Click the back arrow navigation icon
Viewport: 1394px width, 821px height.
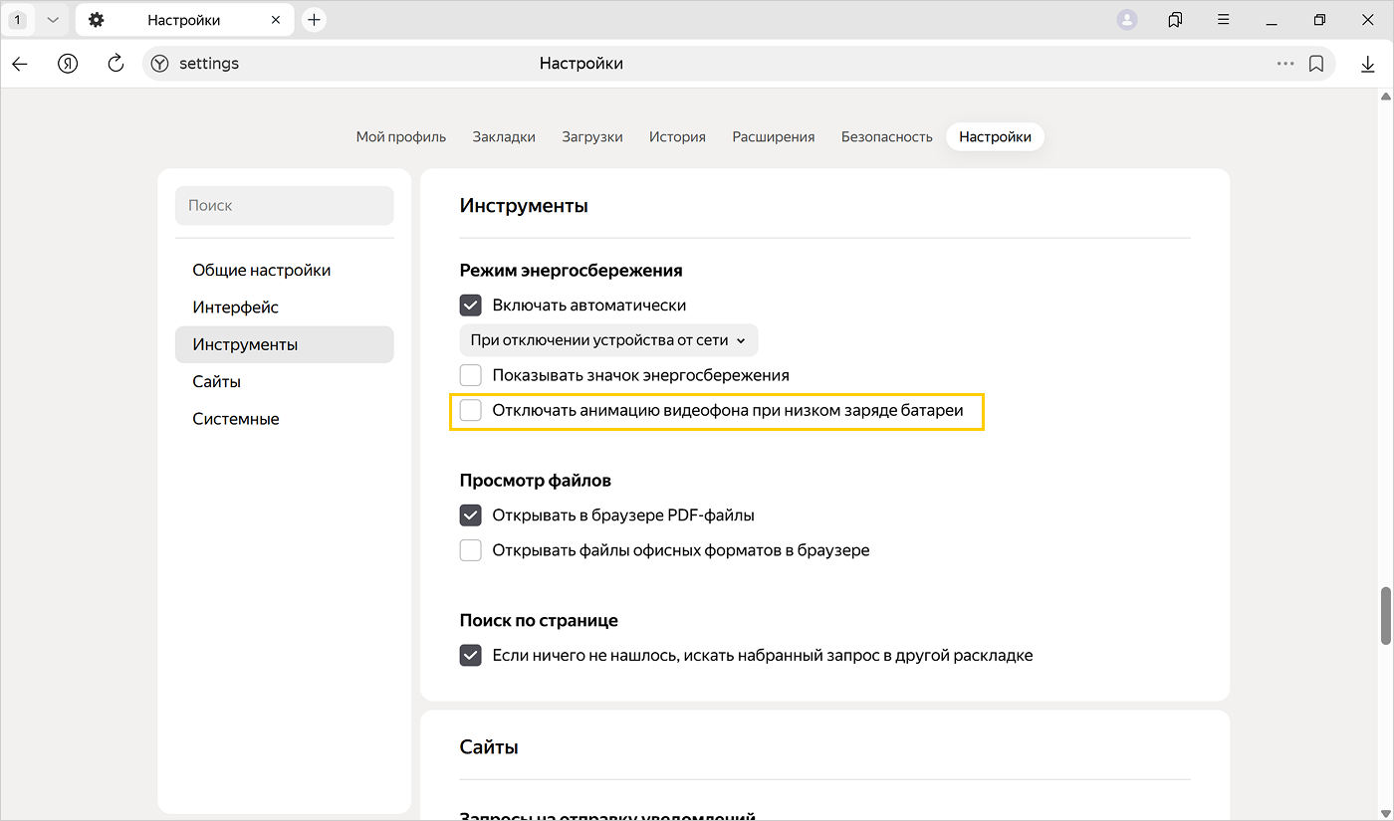20,64
